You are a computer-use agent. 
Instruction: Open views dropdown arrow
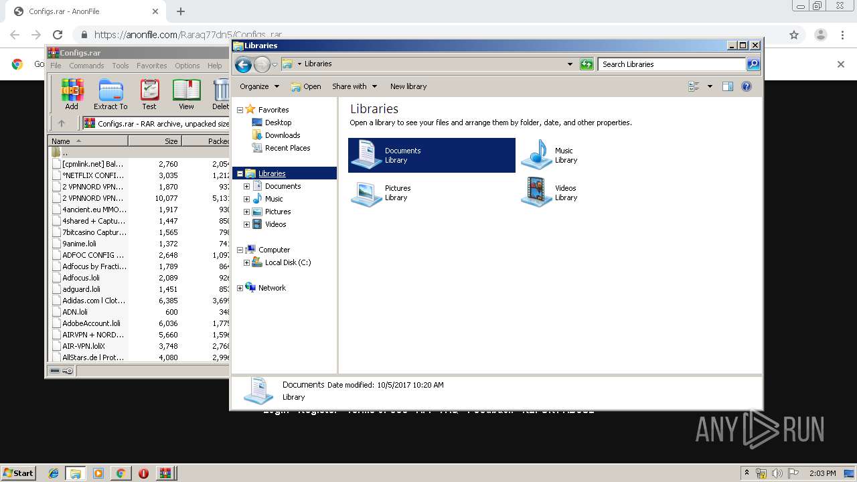click(710, 86)
